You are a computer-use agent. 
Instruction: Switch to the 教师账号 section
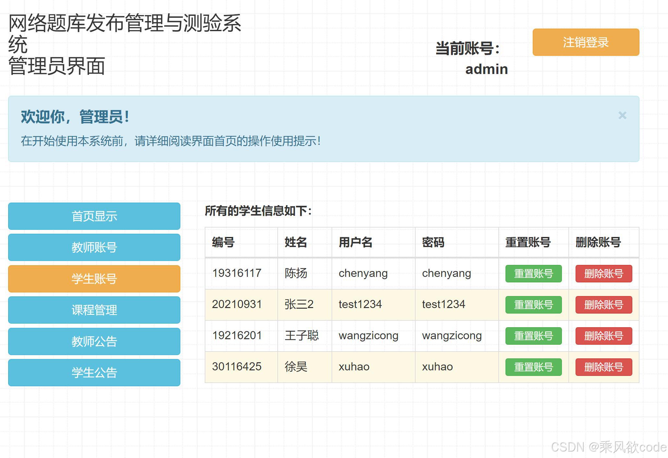(x=94, y=247)
